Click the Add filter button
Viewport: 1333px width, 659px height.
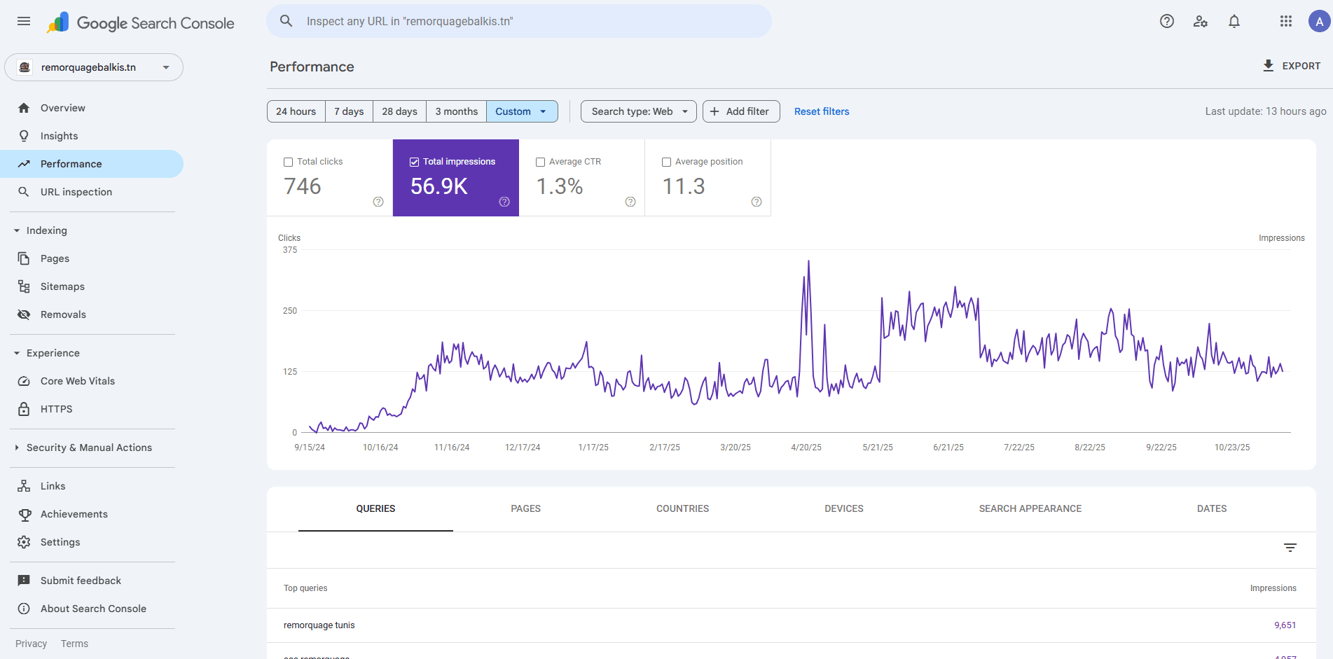740,111
